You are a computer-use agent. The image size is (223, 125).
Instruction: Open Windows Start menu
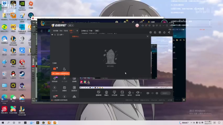point(3,123)
